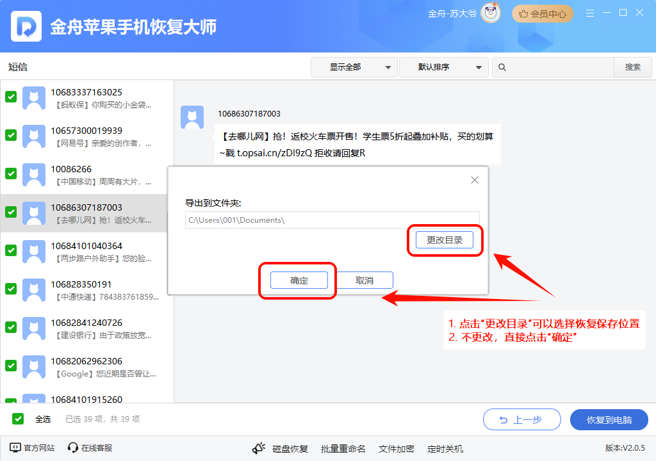Uncheck the 10657300019939 message checkbox
656x461 pixels.
pos(11,135)
